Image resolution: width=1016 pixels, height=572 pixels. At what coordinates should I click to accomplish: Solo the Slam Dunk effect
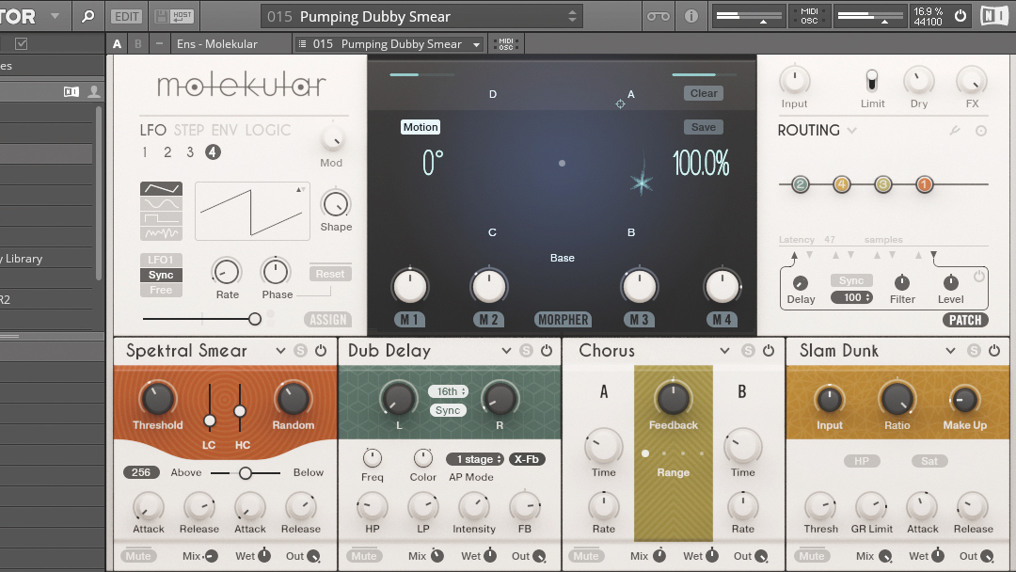974,351
